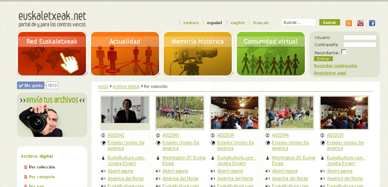The image size is (388, 187).
Task: Click the globe icon in the AD22043 column
Action: coord(158,143)
